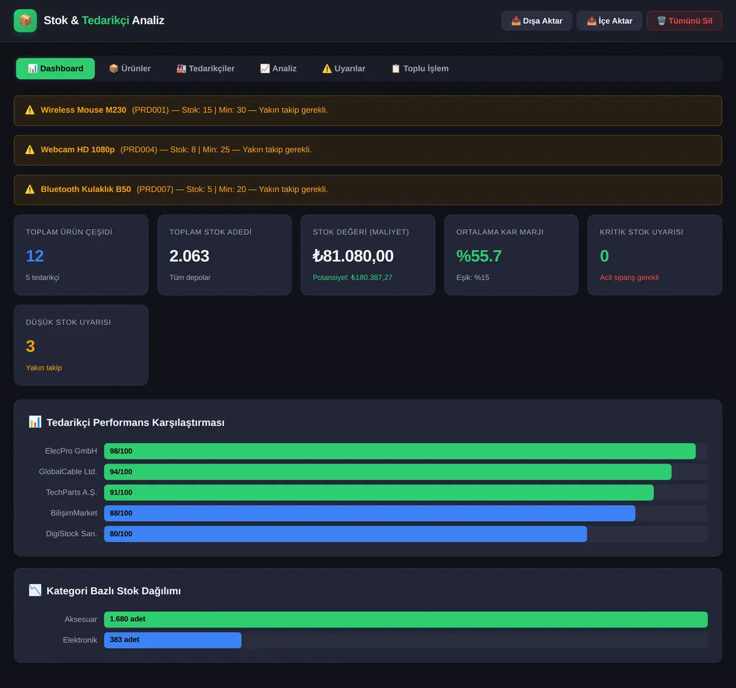736x688 pixels.
Task: Click the Acil sipariş gerekli text
Action: tap(629, 278)
